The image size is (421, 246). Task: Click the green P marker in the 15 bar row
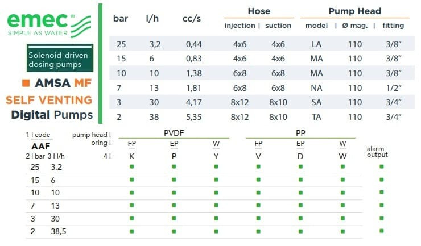[174, 180]
